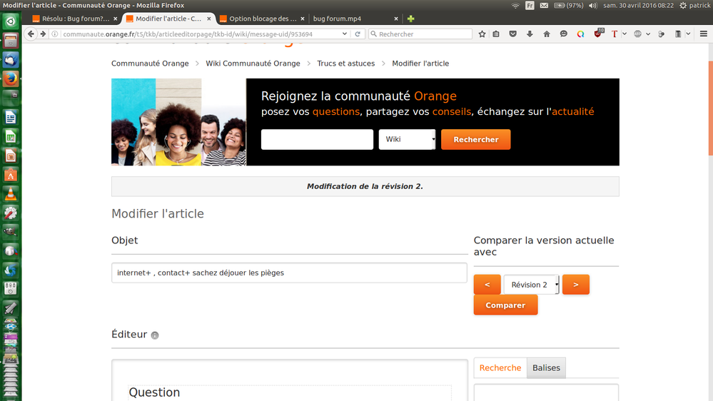Open the Wi-Fi network indicator

515,6
